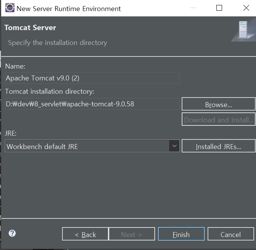256x250 pixels.
Task: Click the Eclipse icon in title bar
Action: click(10, 8)
